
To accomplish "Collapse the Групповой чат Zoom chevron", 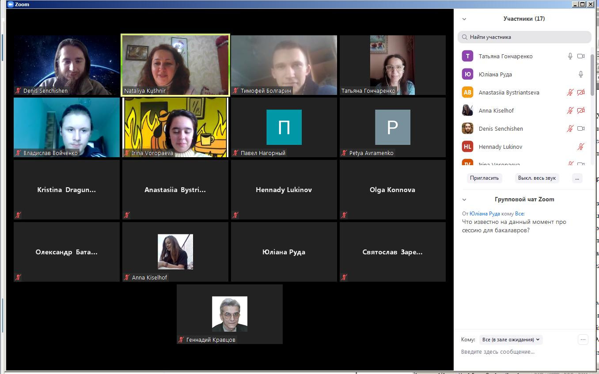I will 464,200.
